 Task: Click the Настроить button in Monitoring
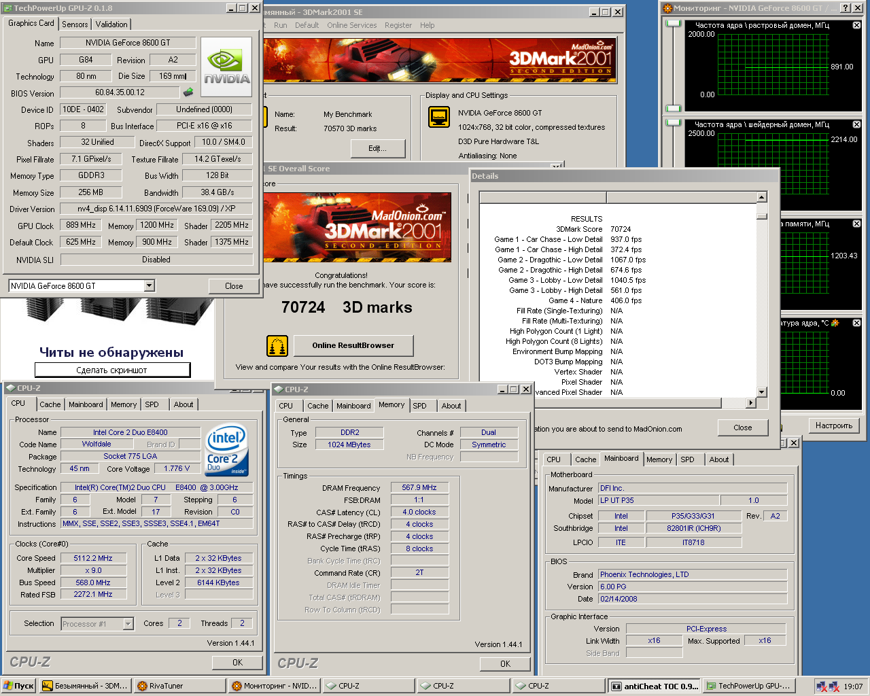pos(834,425)
